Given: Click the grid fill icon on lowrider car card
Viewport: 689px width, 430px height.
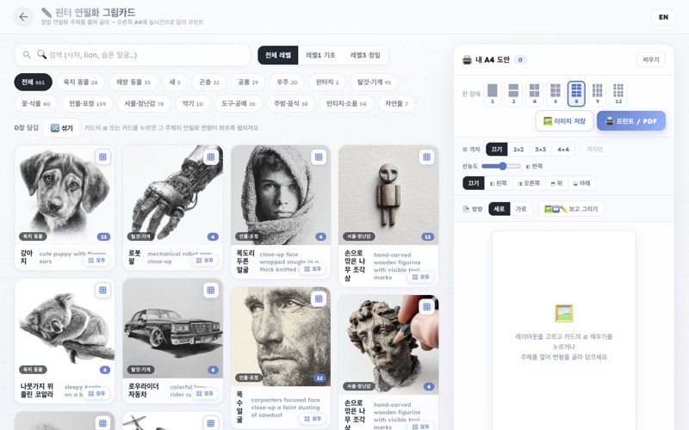Looking at the screenshot, I should (x=211, y=290).
